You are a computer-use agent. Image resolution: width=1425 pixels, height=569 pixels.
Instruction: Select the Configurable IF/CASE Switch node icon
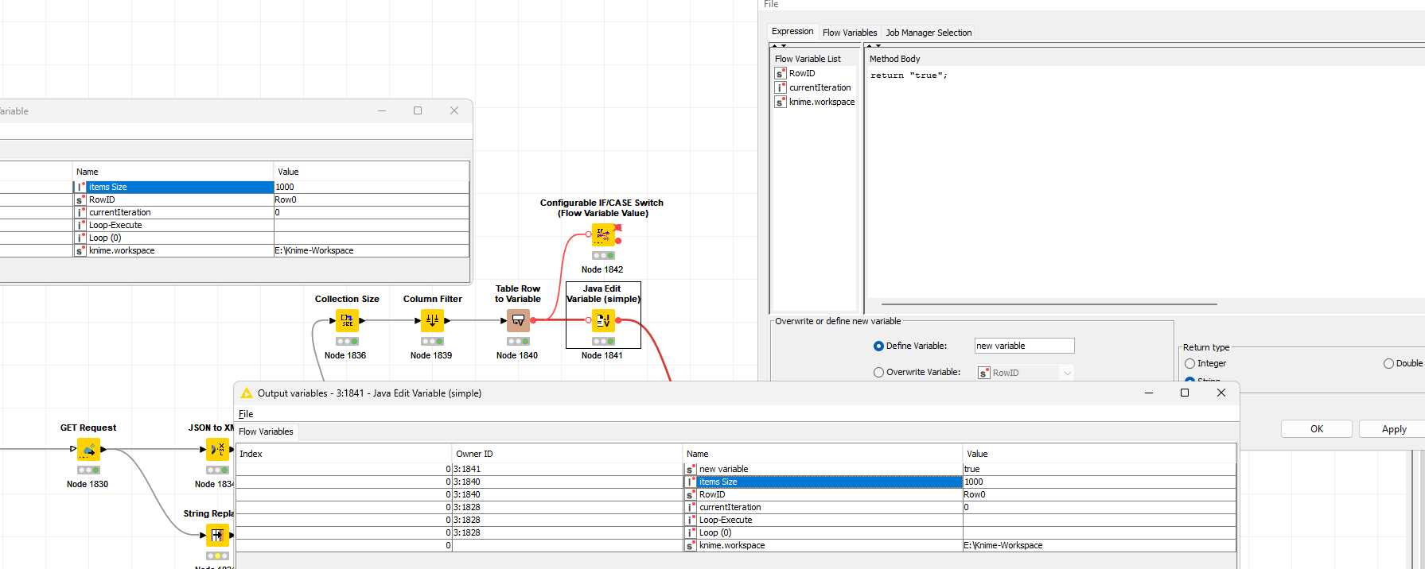[x=603, y=234]
